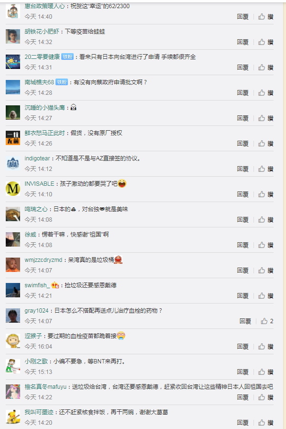
Task: Click thumbs-up on gray1024's comment
Action: 267,321
